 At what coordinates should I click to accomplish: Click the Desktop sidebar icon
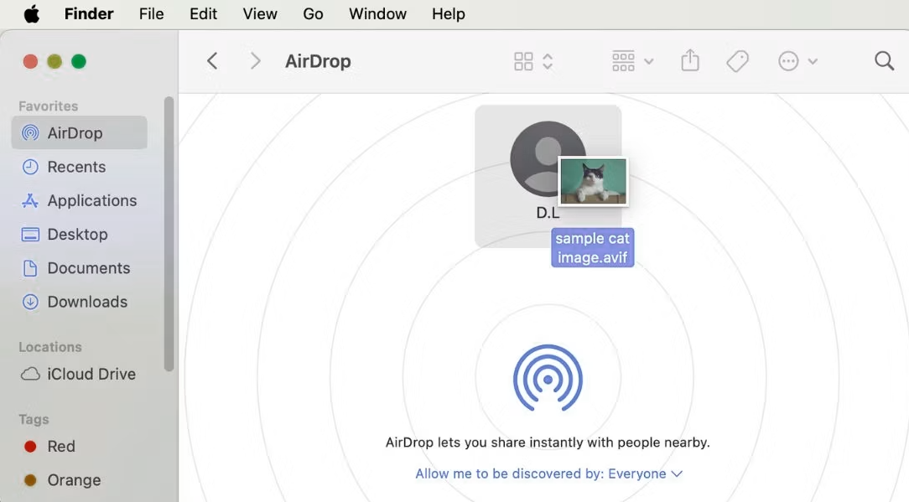30,234
